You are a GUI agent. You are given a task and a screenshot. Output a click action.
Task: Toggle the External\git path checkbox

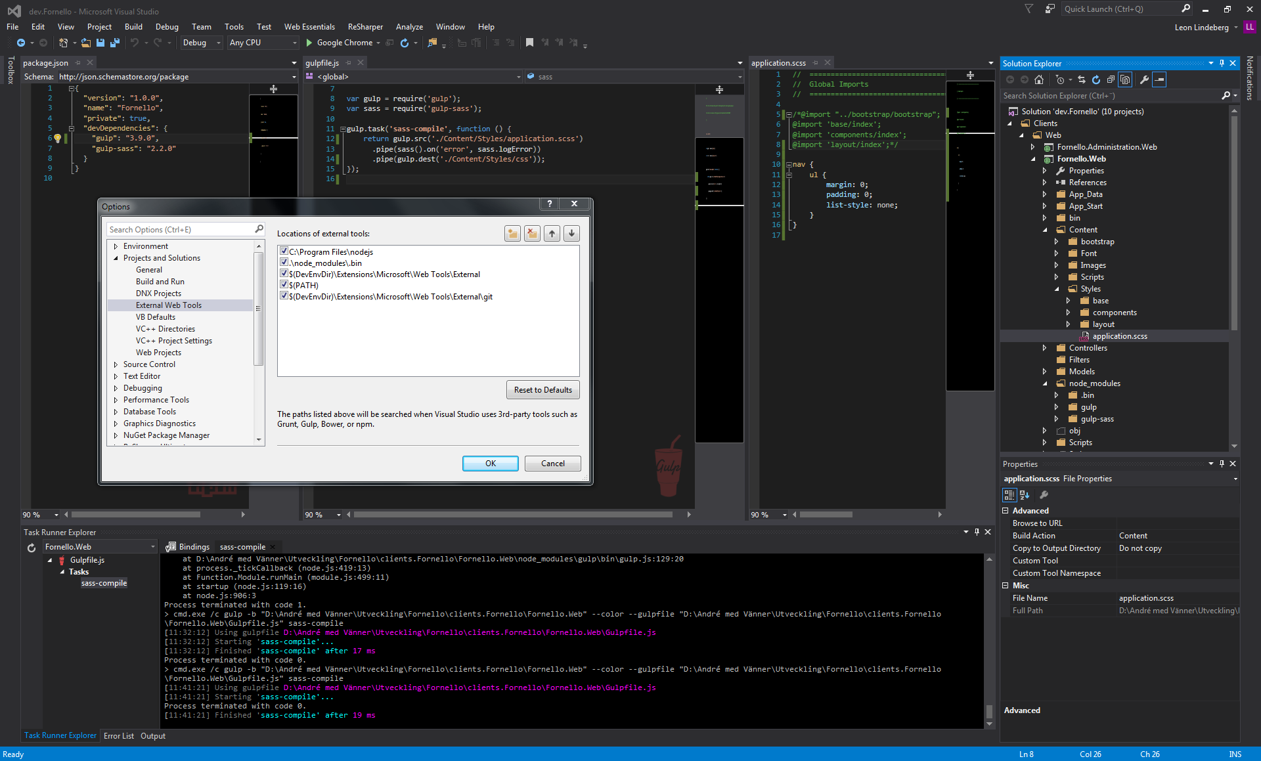284,296
